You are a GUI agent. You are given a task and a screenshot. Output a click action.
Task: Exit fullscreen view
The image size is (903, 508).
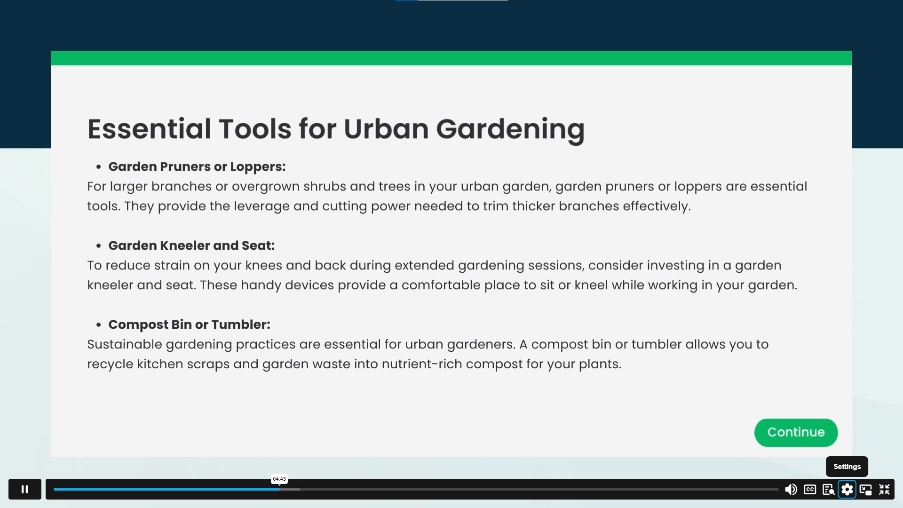click(885, 489)
